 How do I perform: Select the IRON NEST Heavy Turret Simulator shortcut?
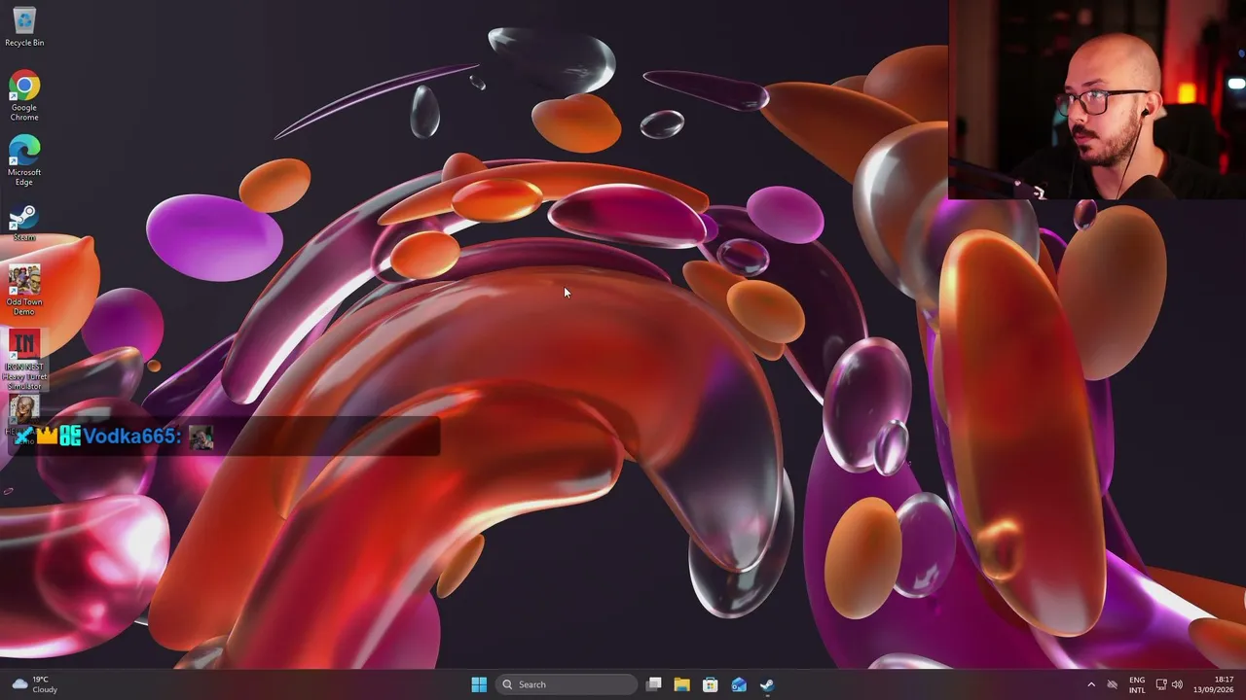[24, 361]
